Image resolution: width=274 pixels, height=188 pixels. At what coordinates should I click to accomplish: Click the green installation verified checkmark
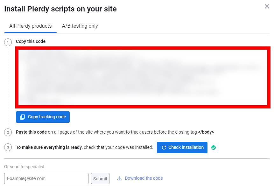[x=213, y=148]
